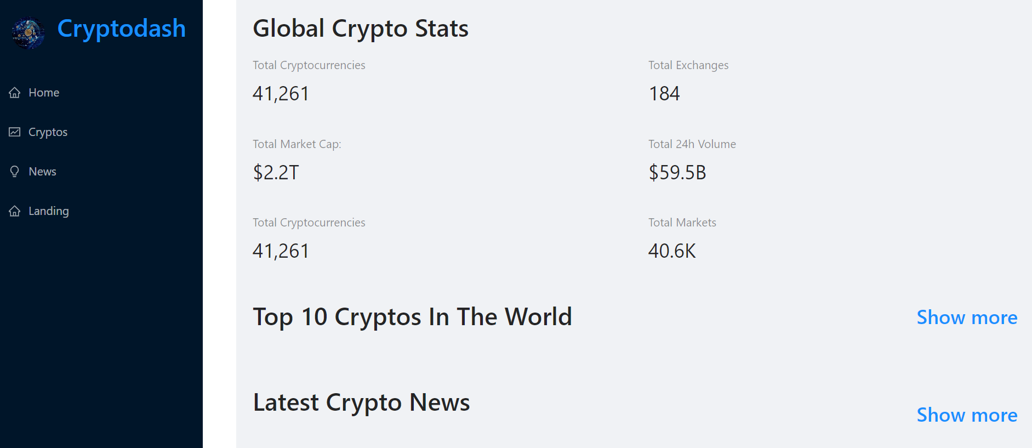Viewport: 1032px width, 448px height.
Task: Click the Total Market Cap $2.2T value
Action: tap(276, 173)
